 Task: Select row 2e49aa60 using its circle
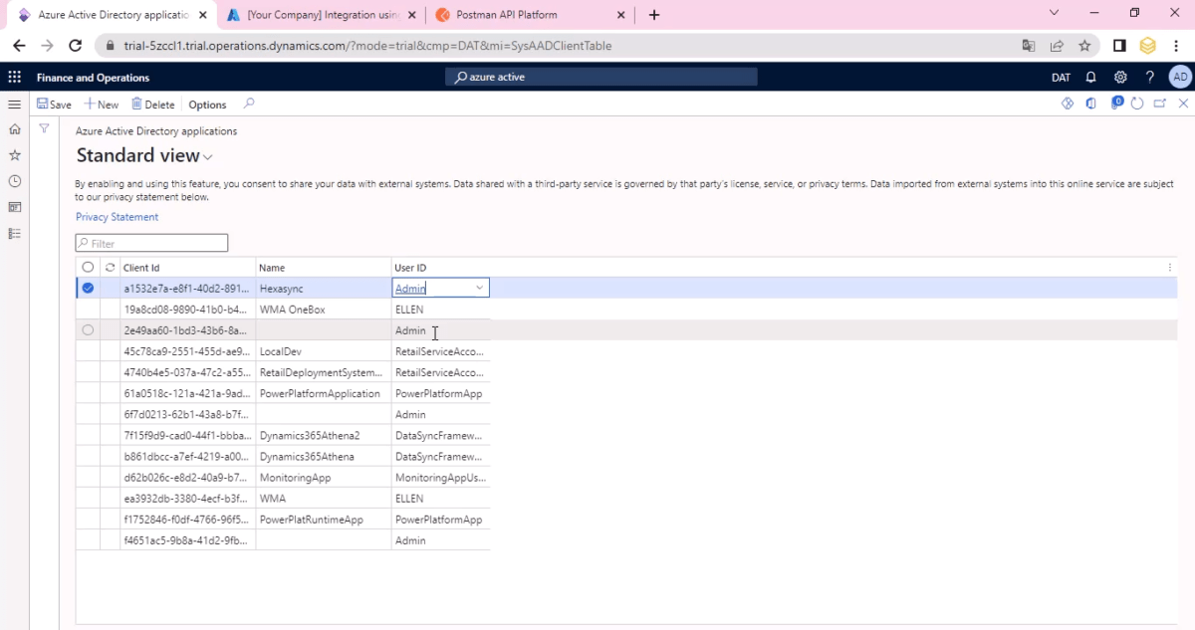[88, 330]
